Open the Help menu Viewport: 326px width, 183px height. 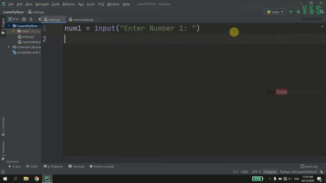coord(126,4)
